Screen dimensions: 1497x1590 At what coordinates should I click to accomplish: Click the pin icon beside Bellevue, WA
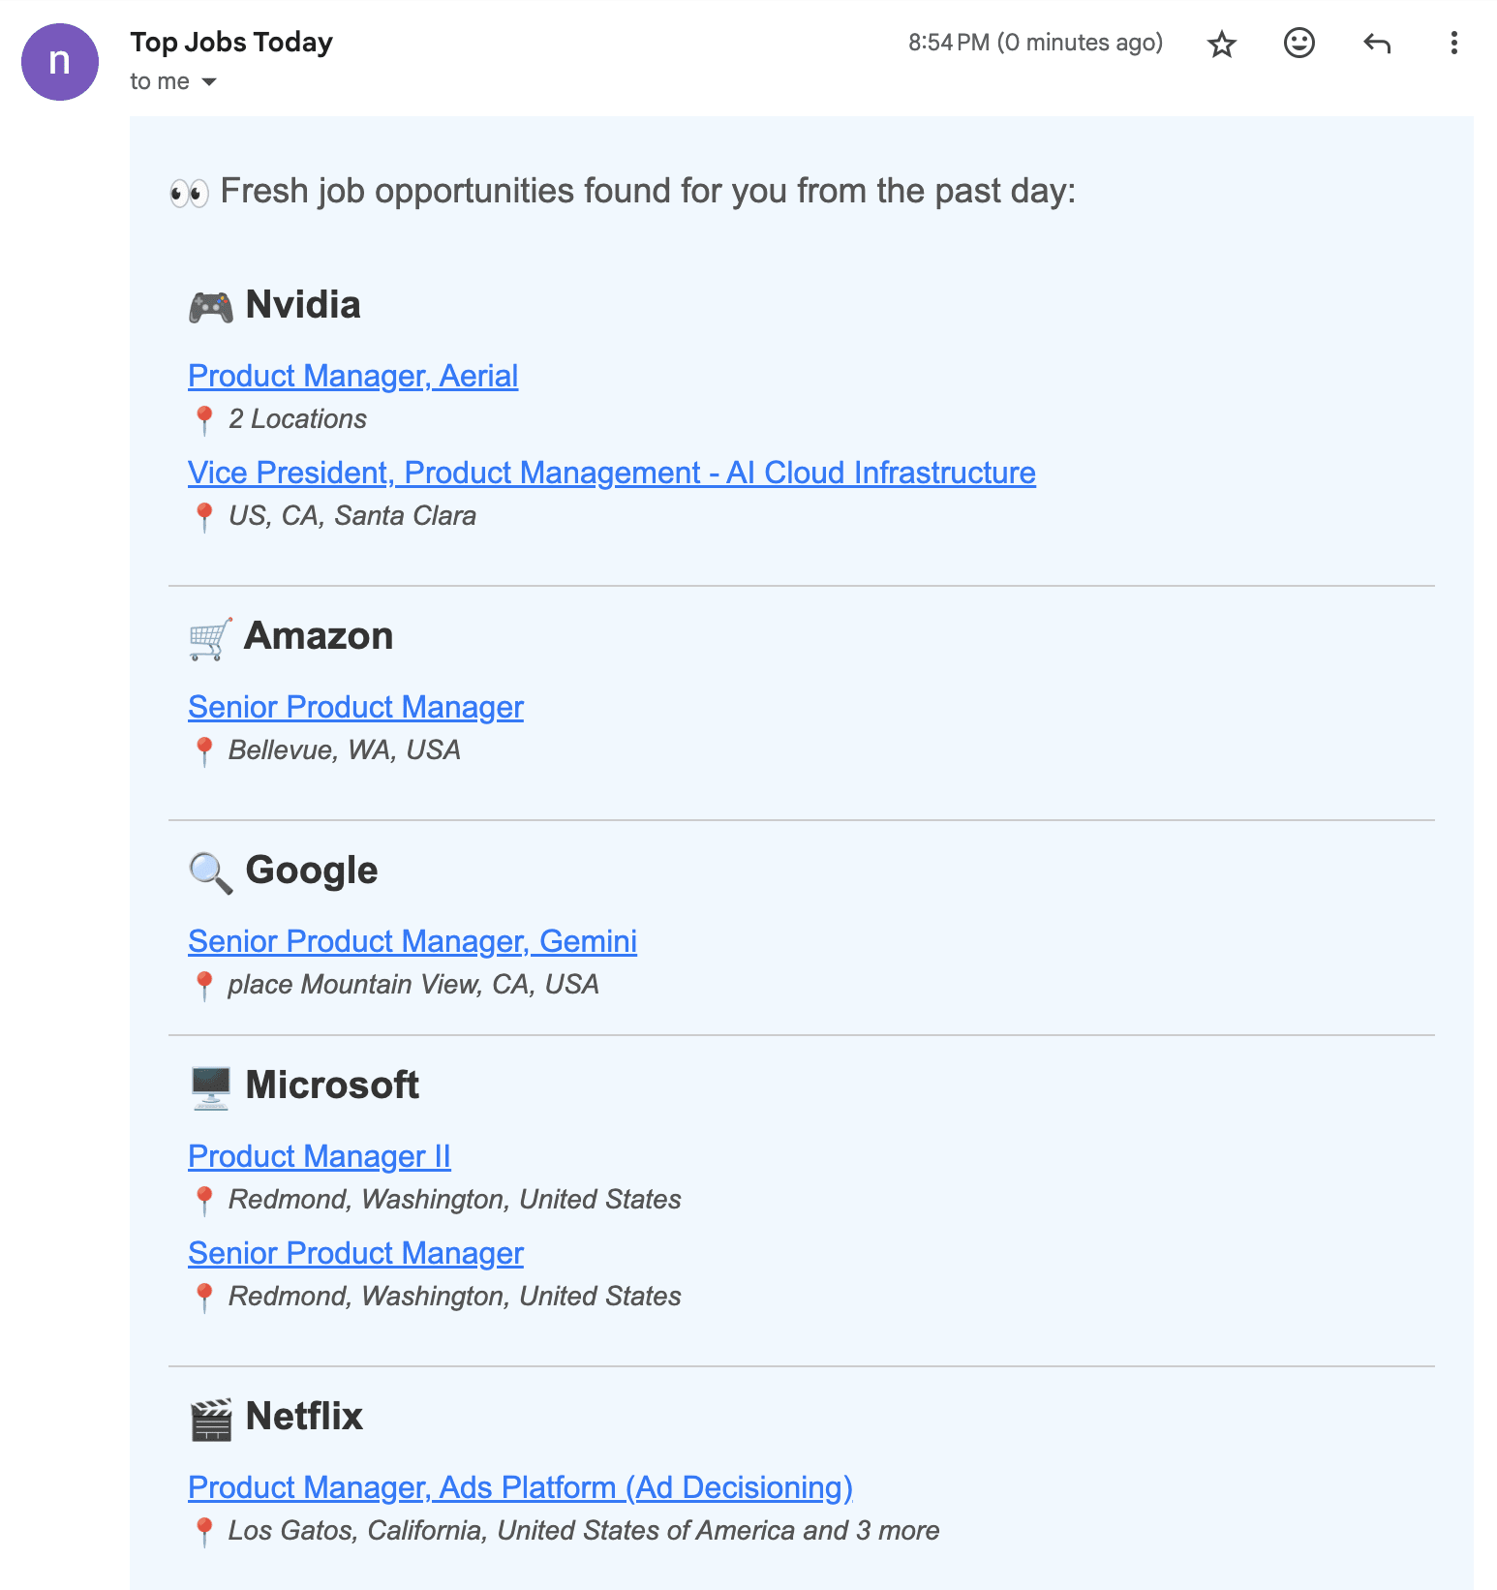203,751
